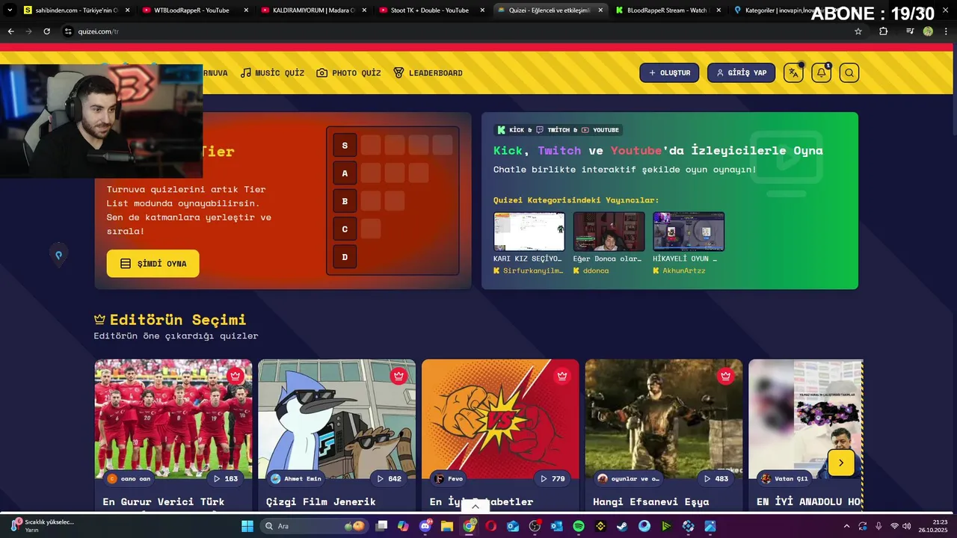
Task: Open Discord from the taskbar
Action: 425,526
